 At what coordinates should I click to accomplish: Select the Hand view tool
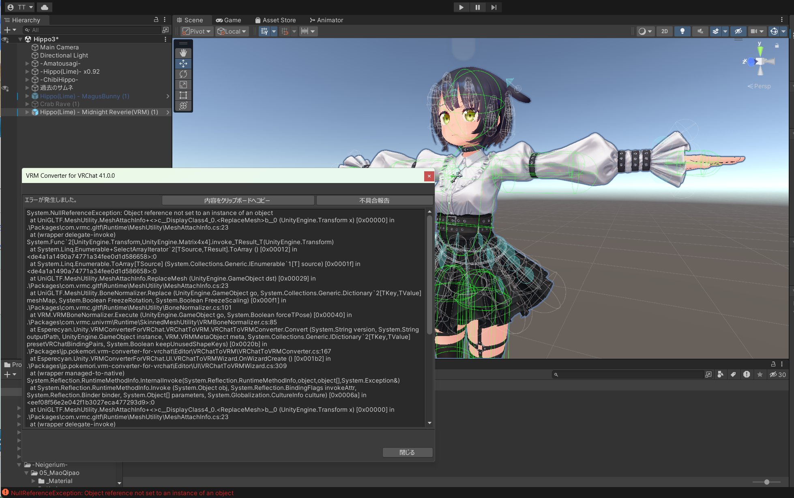[183, 53]
